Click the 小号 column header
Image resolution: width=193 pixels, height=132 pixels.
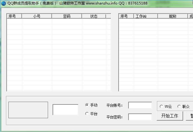pyautogui.click(x=37, y=16)
